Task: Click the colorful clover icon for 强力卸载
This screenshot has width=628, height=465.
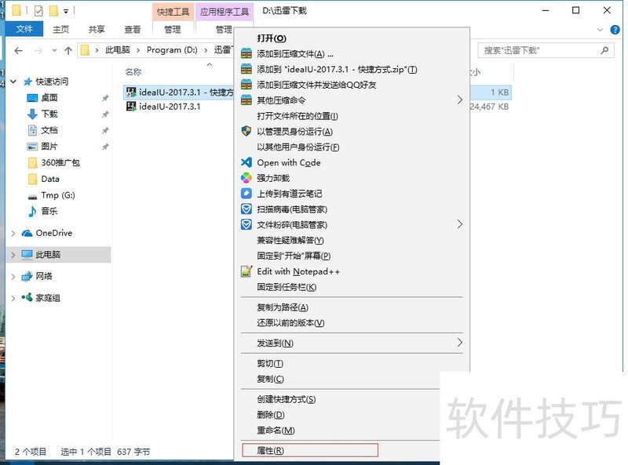Action: click(x=246, y=178)
